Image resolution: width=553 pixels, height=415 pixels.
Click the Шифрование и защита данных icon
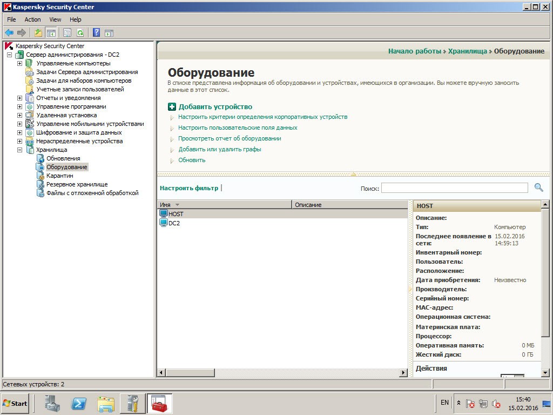[30, 132]
